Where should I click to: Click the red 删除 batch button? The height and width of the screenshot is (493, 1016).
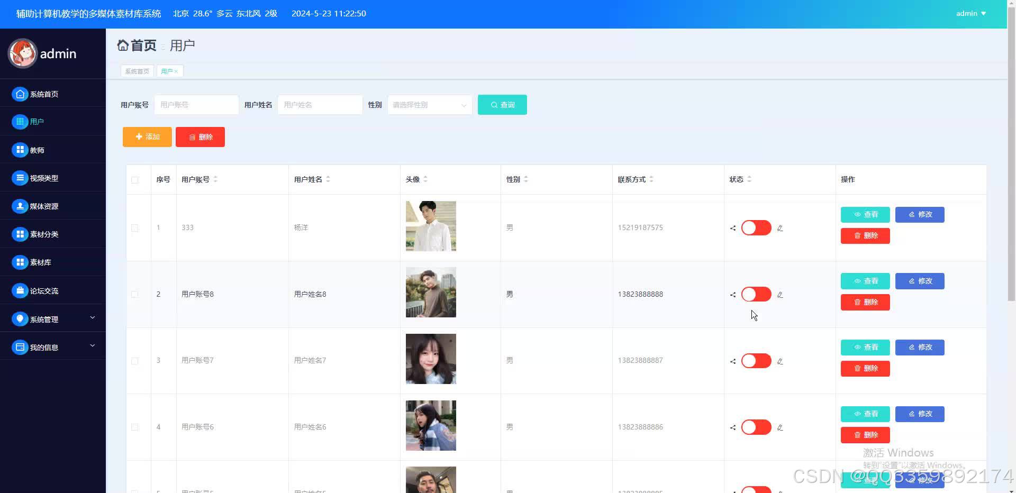coord(200,137)
